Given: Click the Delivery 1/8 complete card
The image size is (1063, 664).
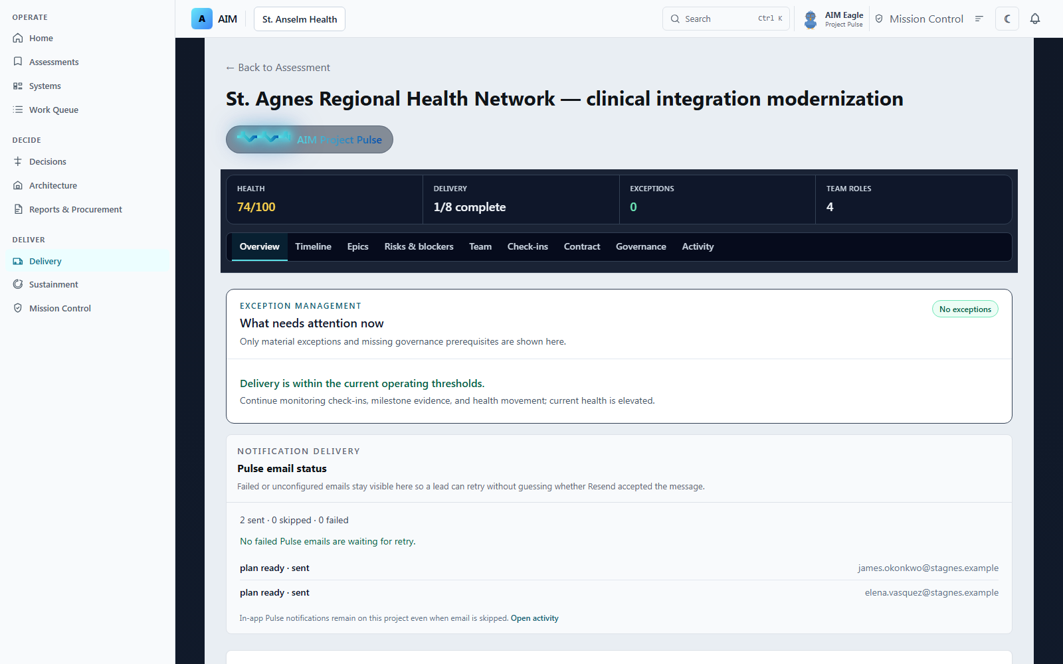Looking at the screenshot, I should click(521, 199).
